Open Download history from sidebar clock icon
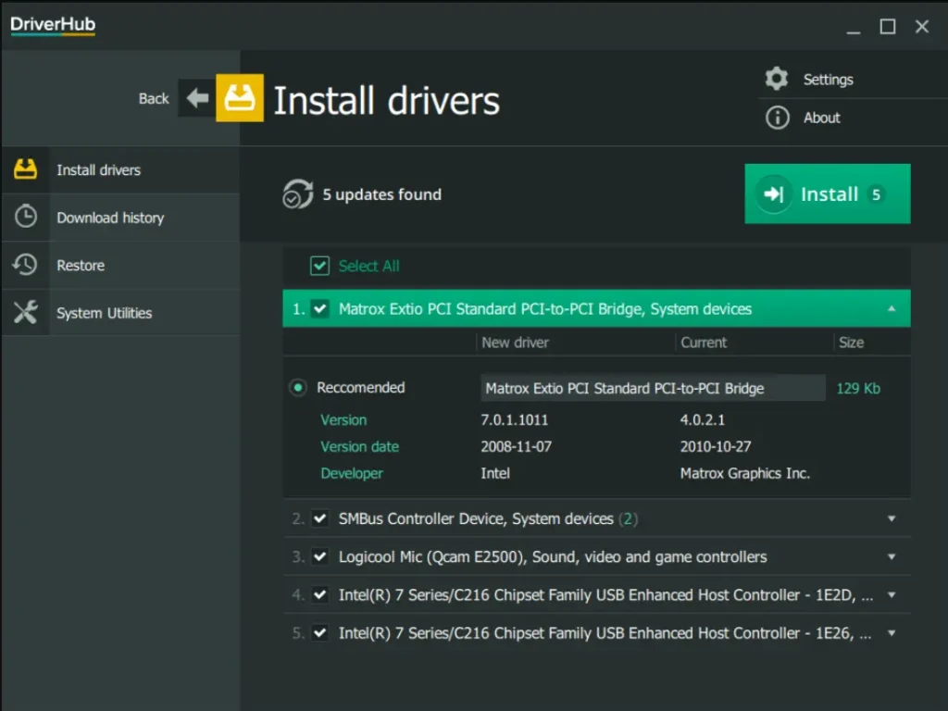 tap(26, 218)
